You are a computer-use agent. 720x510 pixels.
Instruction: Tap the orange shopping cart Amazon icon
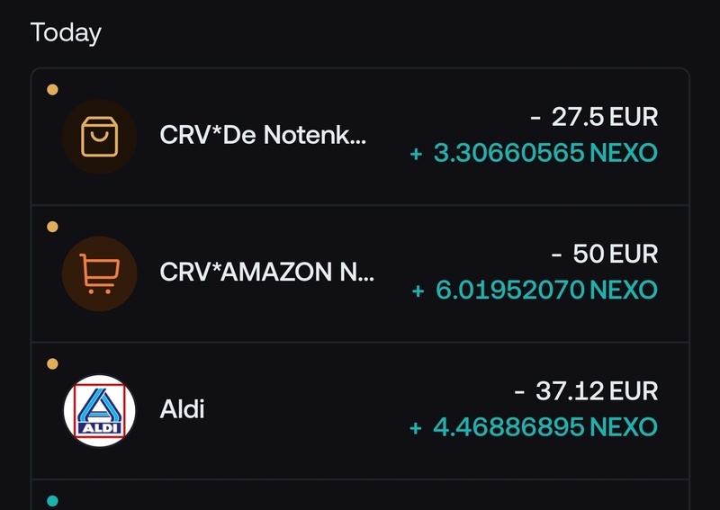pyautogui.click(x=99, y=273)
